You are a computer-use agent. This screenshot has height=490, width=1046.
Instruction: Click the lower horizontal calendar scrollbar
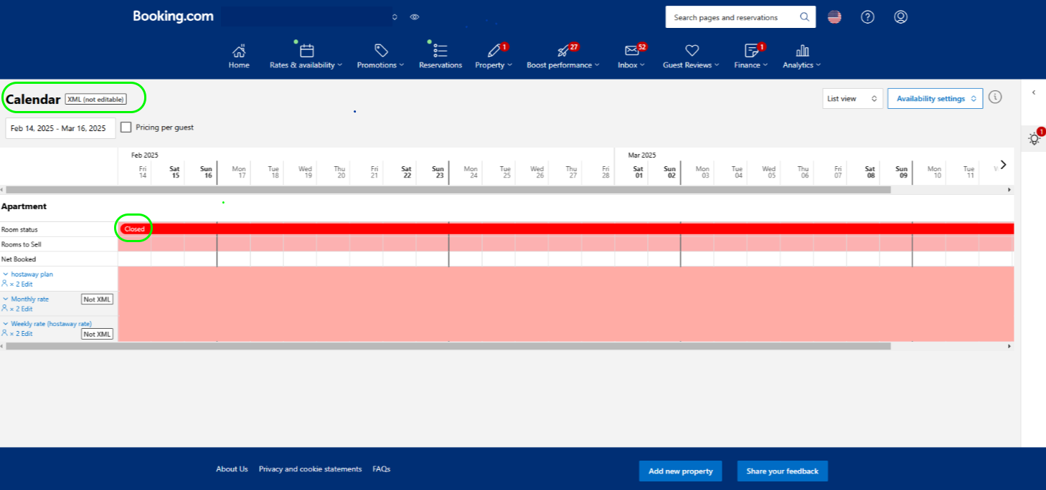click(448, 346)
